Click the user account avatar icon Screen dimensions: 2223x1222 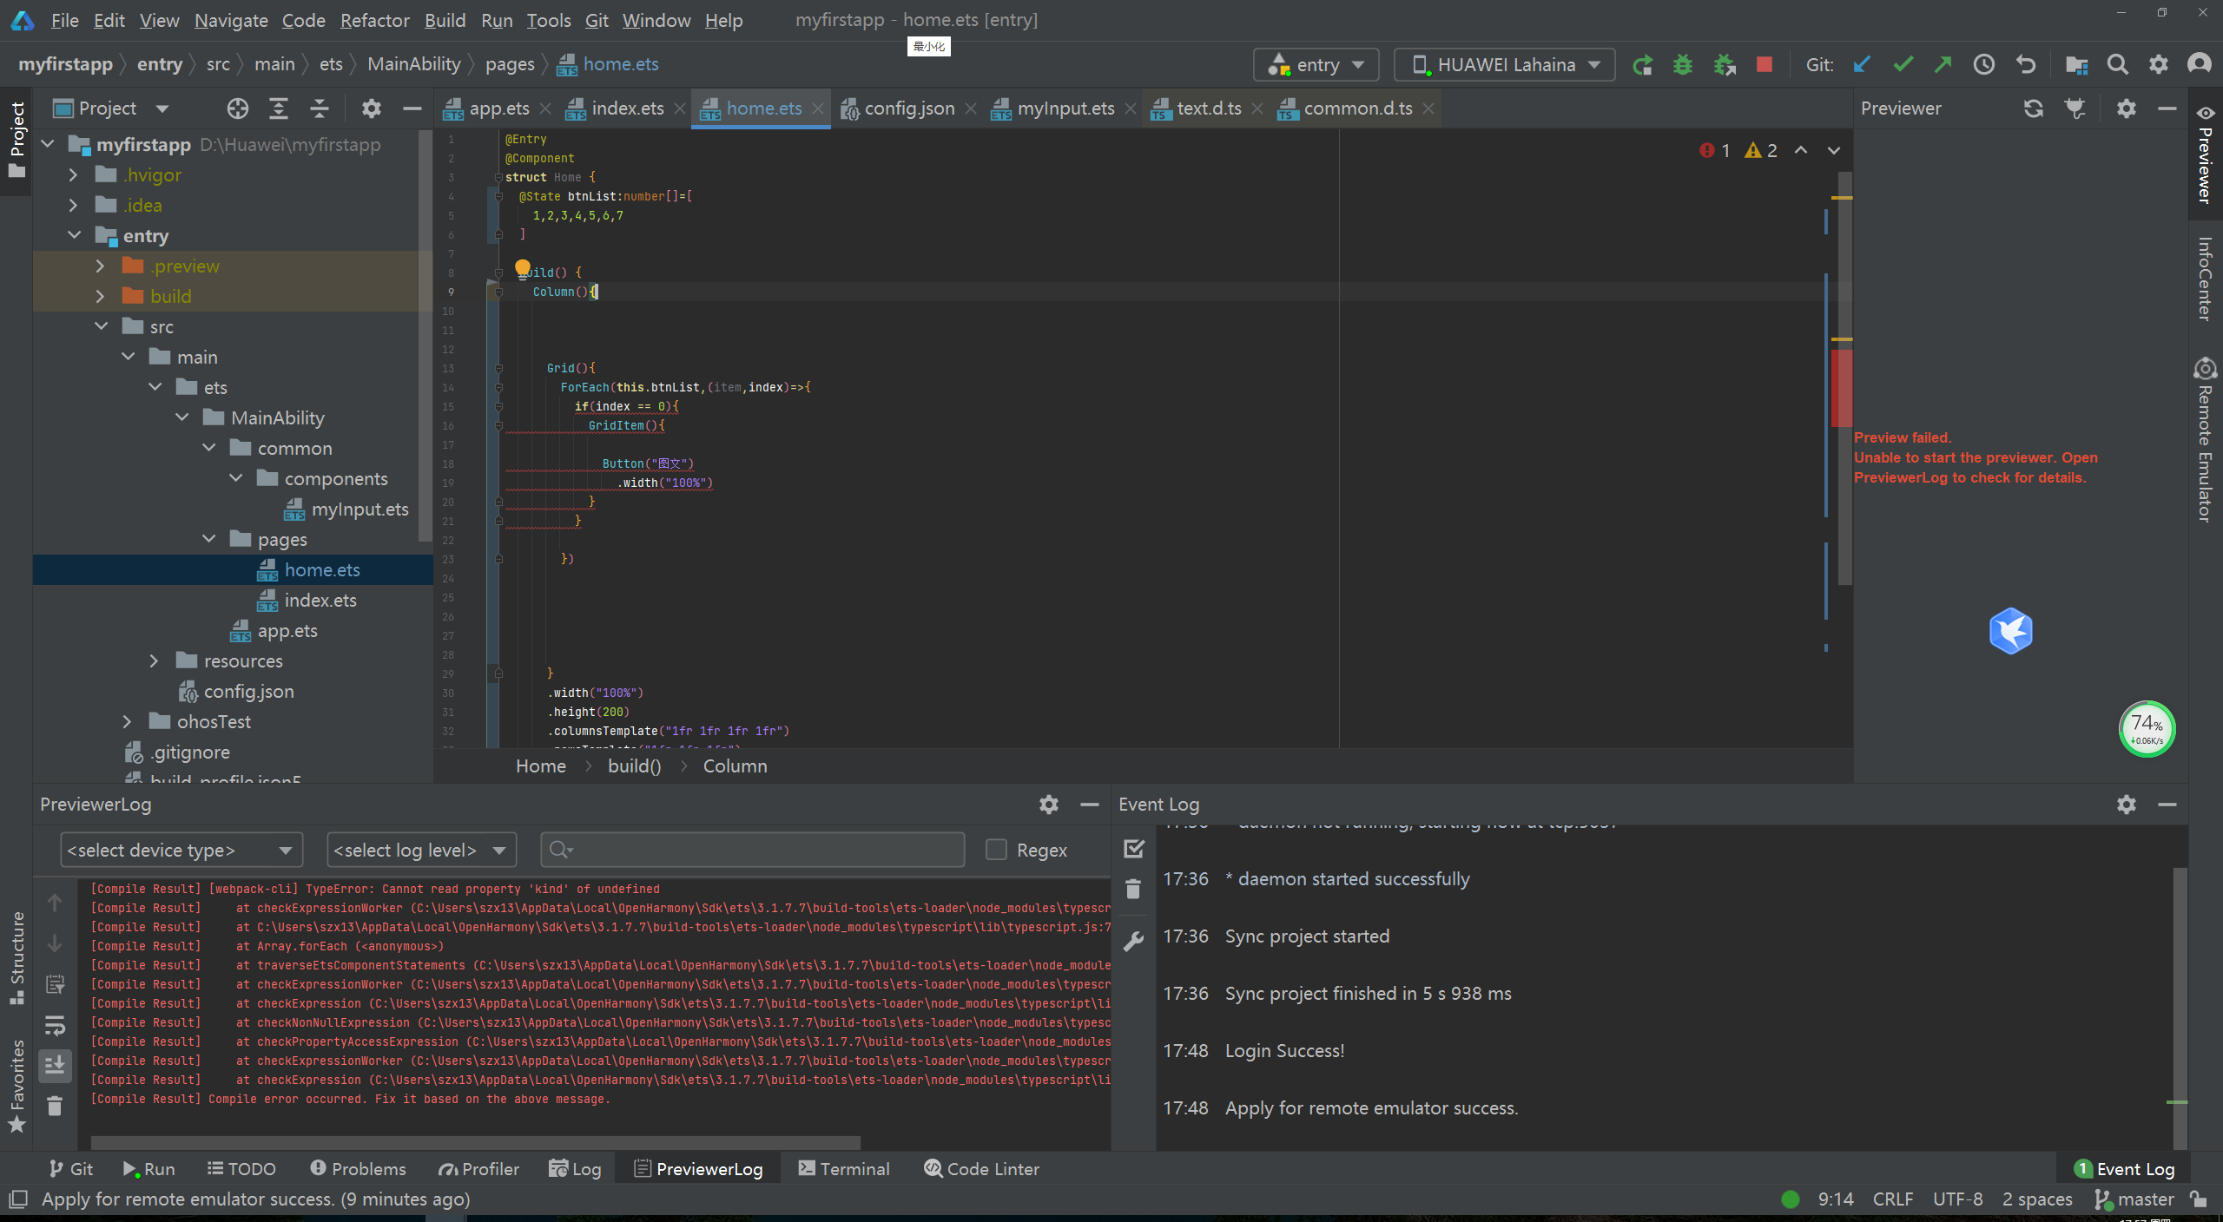tap(2200, 65)
